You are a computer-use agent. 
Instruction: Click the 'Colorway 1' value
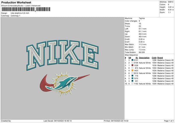(15, 16)
